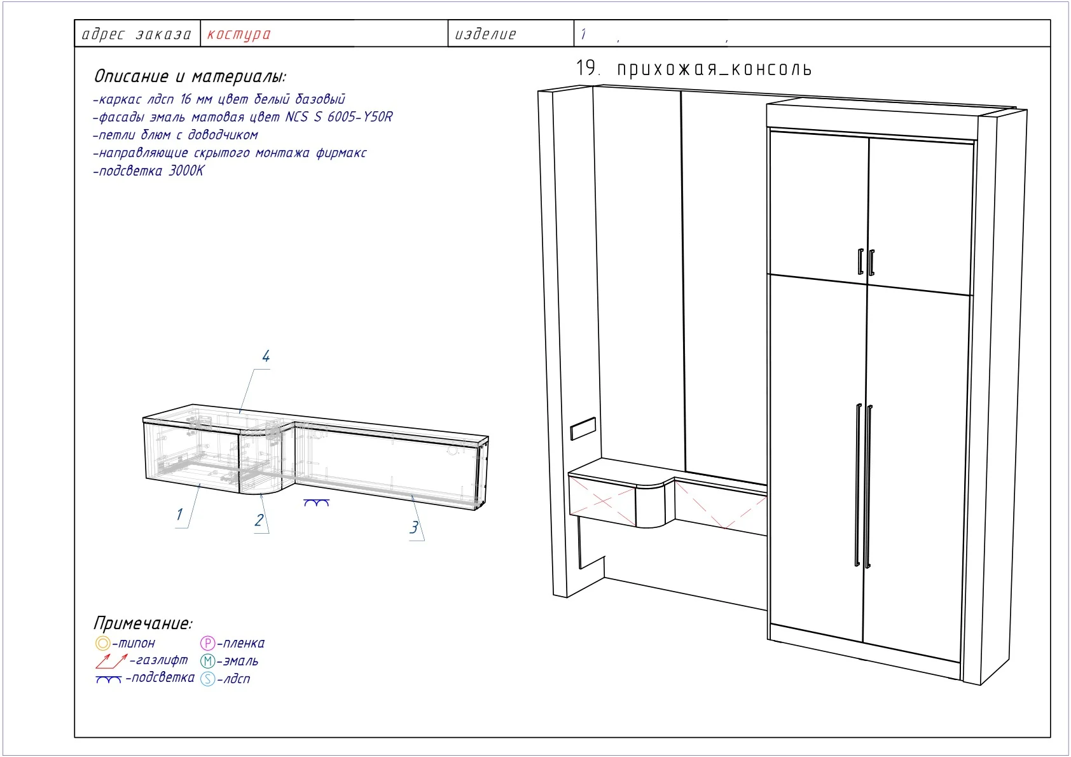Click the title '19. прихожая_консоль'
1071x757 pixels.
point(694,68)
